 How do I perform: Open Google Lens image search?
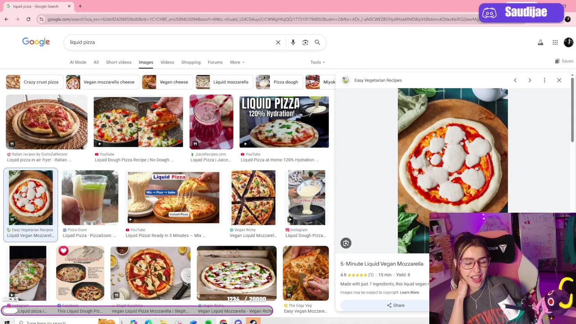305,42
